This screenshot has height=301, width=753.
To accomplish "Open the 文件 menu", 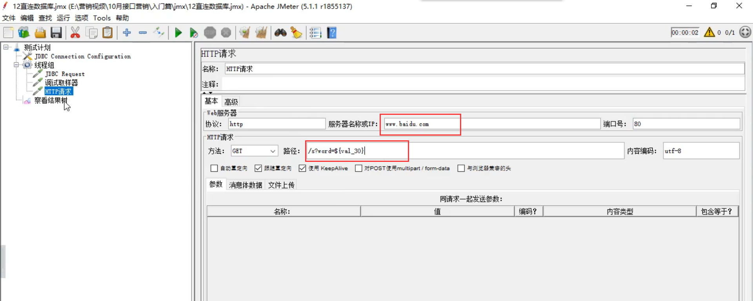I will [9, 18].
